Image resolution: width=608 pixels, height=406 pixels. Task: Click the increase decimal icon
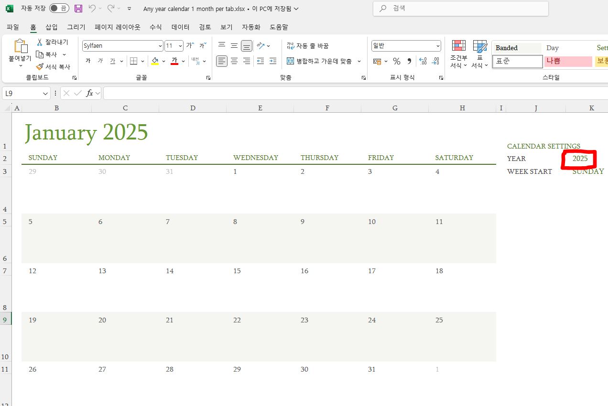point(423,61)
